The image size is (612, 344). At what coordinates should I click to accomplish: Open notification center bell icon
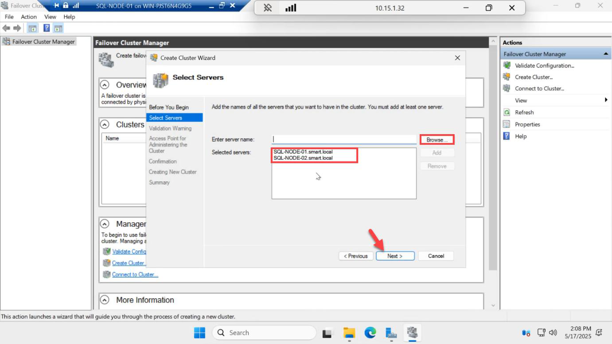click(599, 332)
